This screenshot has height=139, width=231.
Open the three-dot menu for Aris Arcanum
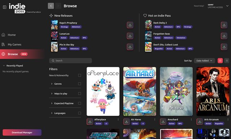pos(228,120)
